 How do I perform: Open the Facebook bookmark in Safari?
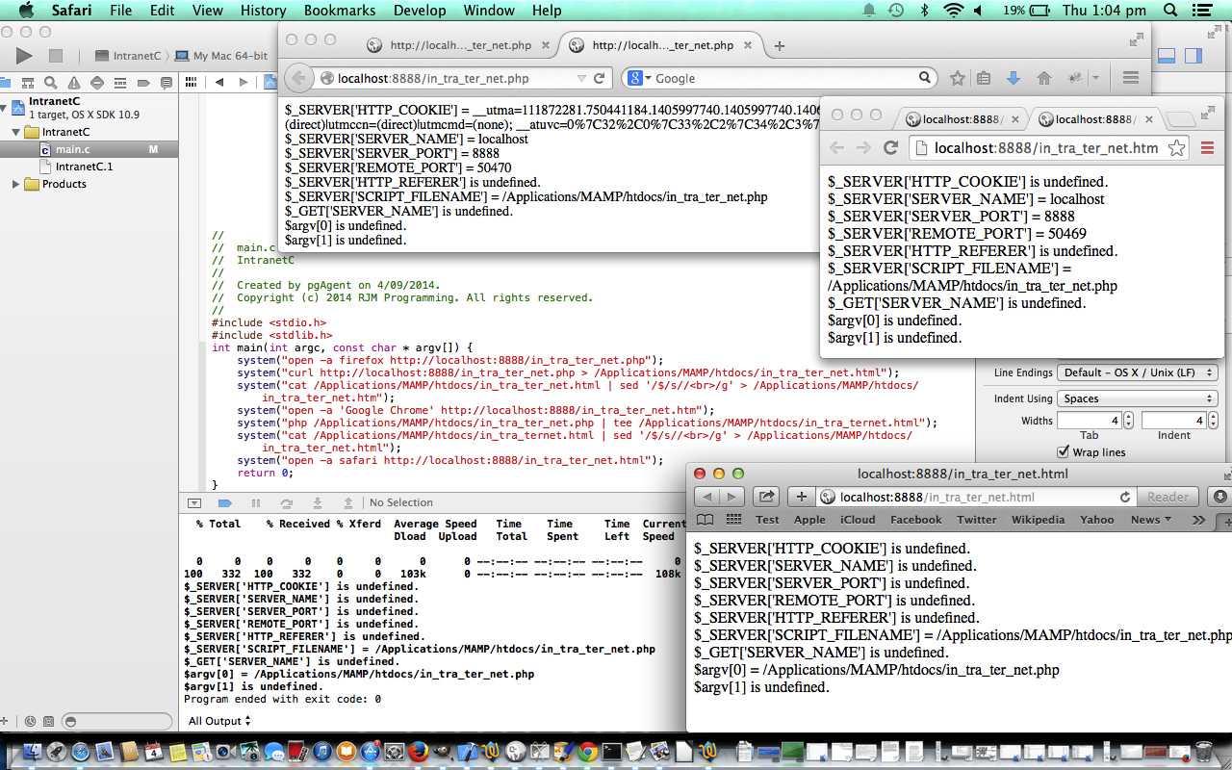pos(915,520)
